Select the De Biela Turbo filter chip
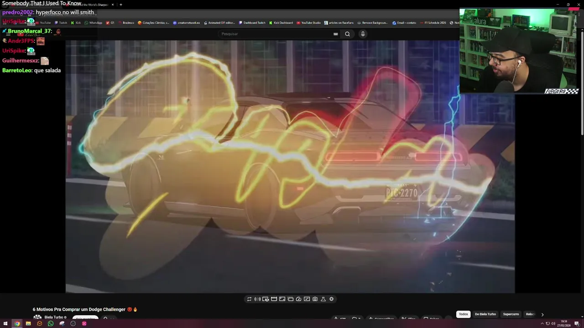 485,314
